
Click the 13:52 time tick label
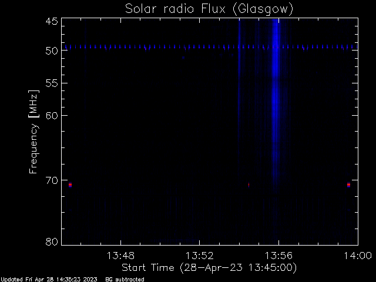pyautogui.click(x=200, y=256)
